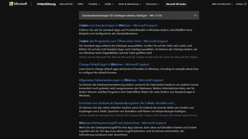248x139 pixels.
Task: Expand the Geräte dropdown menu
Action: click(x=109, y=4)
